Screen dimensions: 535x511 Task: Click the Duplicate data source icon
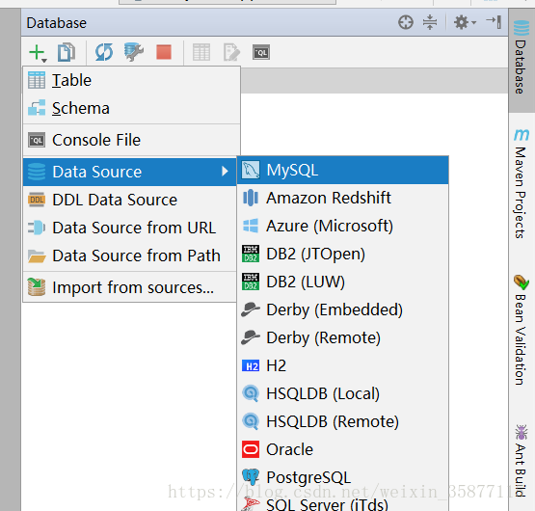[x=67, y=52]
